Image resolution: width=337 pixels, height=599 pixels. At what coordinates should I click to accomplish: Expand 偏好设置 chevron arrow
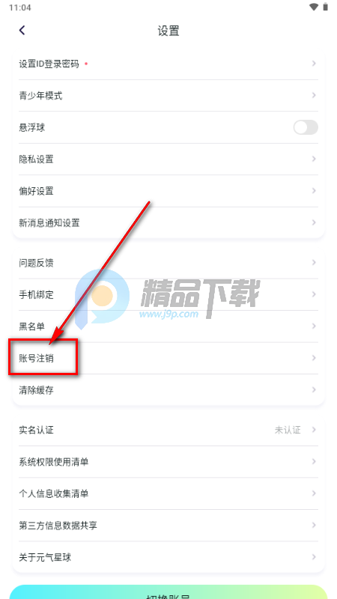pos(314,191)
